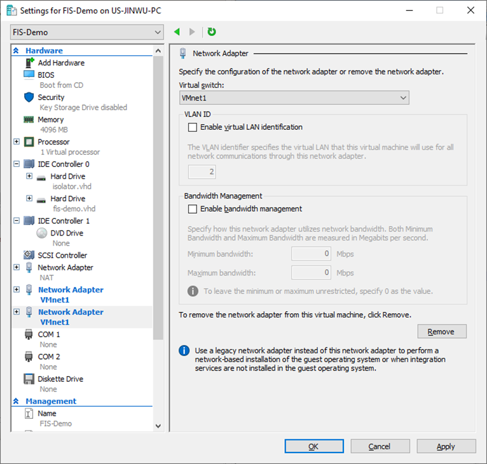487x464 pixels.
Task: Expand the Processor tree node
Action: [x=17, y=141]
